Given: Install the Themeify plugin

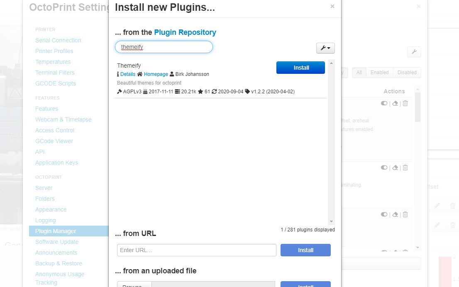Looking at the screenshot, I should (x=300, y=67).
